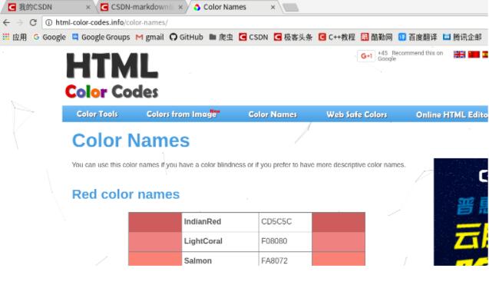Open the apps grid bookmark icon

6,37
